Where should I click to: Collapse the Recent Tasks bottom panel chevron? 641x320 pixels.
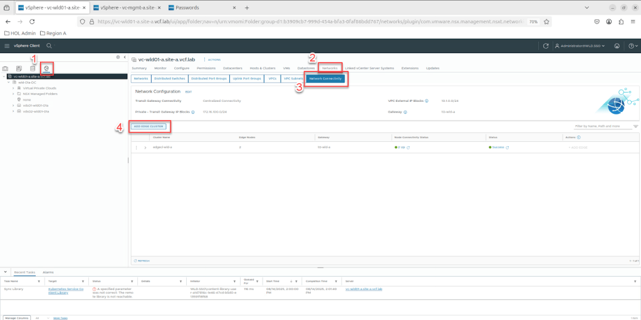point(5,271)
